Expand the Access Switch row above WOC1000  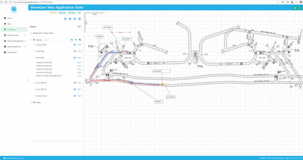point(35,45)
